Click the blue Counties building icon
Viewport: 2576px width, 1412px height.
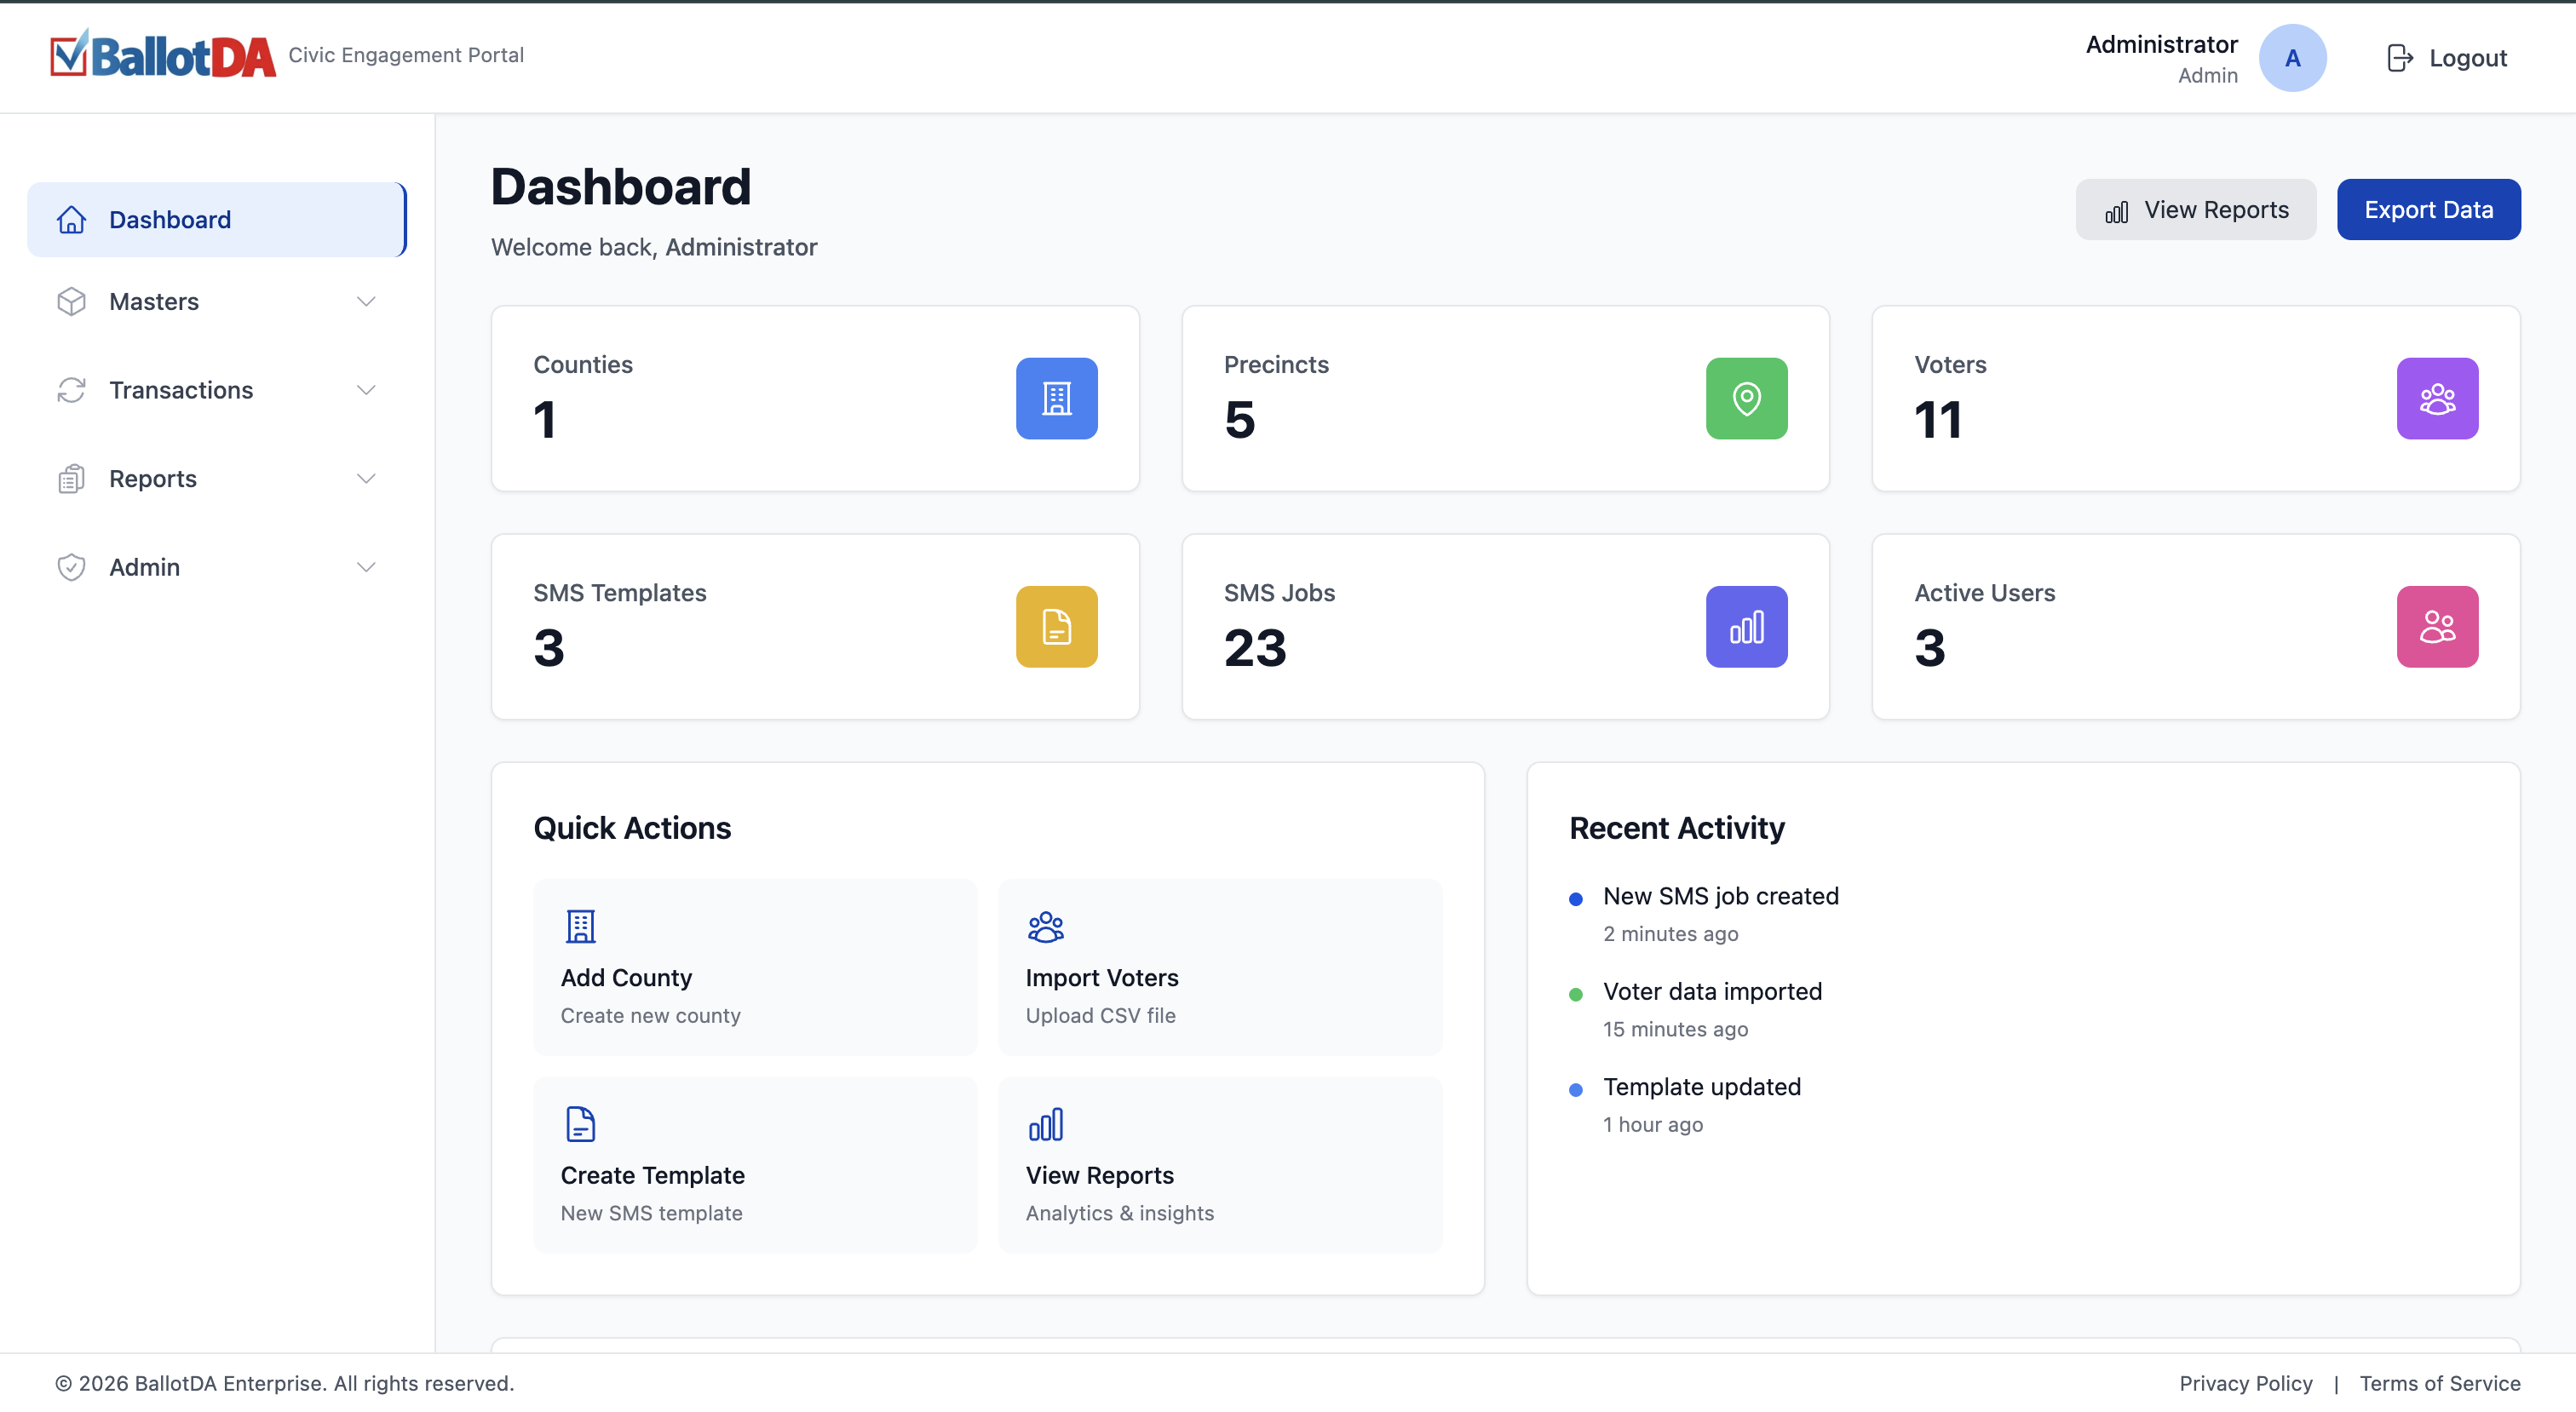pyautogui.click(x=1056, y=398)
